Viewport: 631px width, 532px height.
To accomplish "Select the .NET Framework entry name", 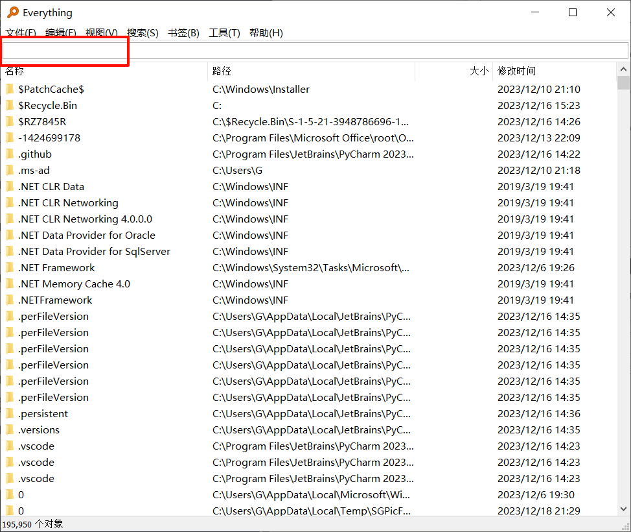I will 56,267.
